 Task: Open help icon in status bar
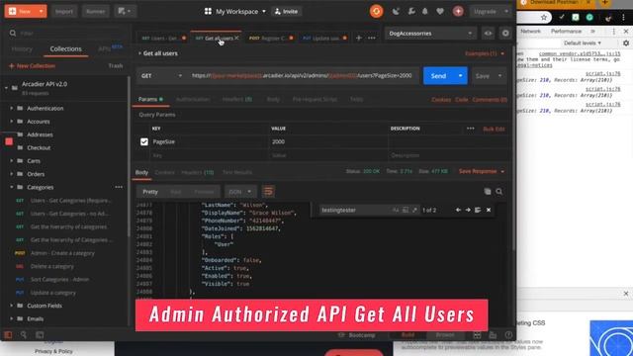point(508,335)
